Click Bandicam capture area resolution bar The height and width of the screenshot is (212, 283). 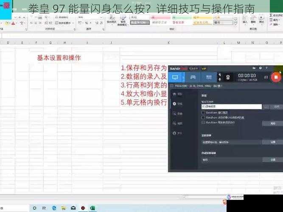pyautogui.click(x=199, y=86)
